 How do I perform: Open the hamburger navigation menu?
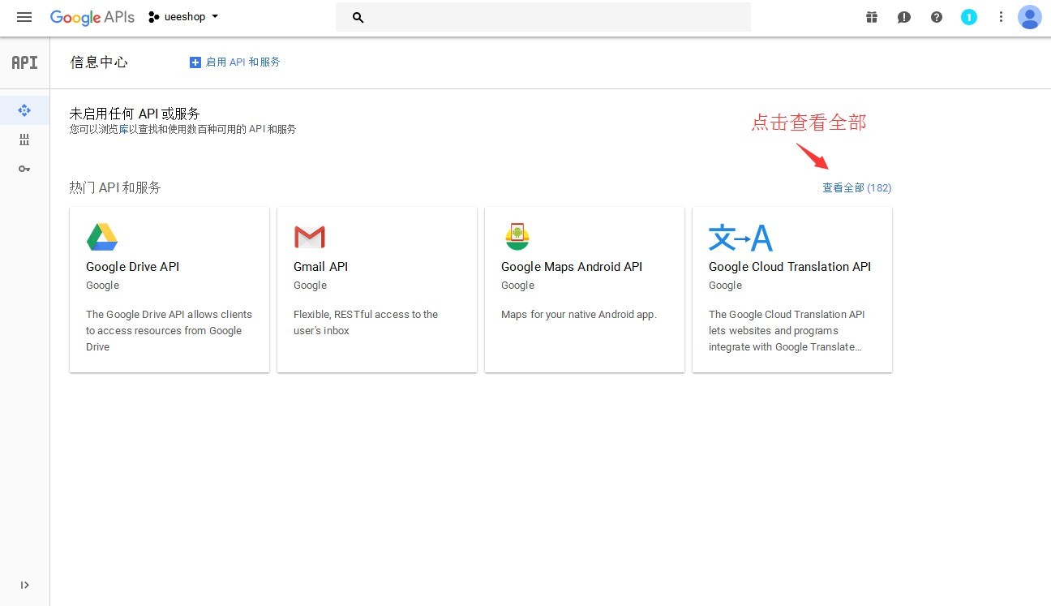click(24, 17)
